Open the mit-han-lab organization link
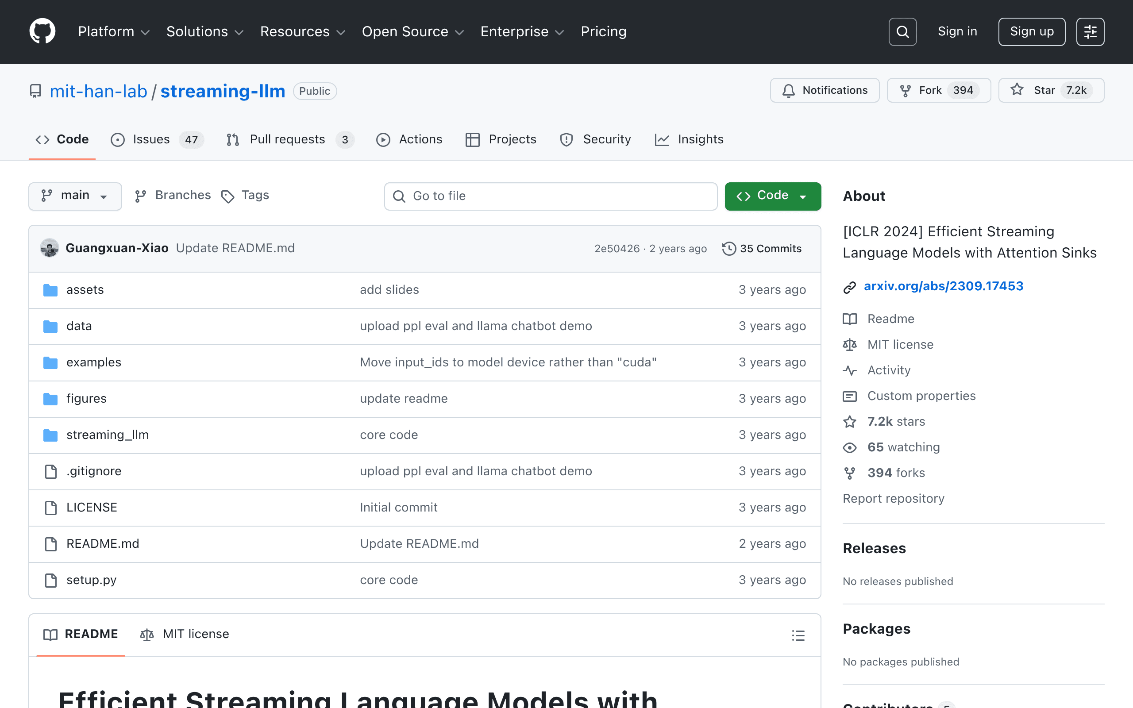Screen dimensions: 1133x708 [x=98, y=91]
